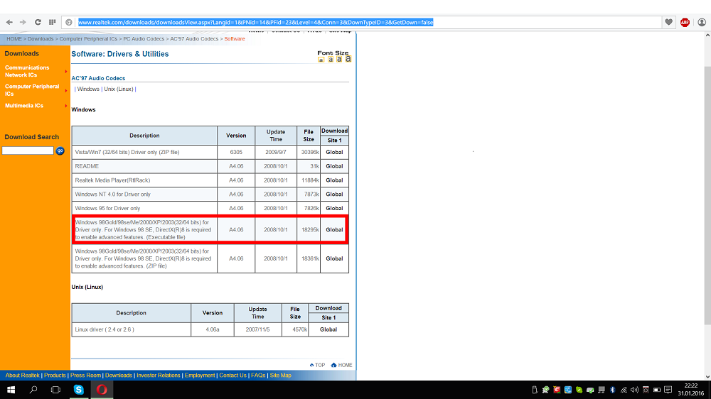The width and height of the screenshot is (711, 399).
Task: Open About Realtek in the footer
Action: (22, 376)
